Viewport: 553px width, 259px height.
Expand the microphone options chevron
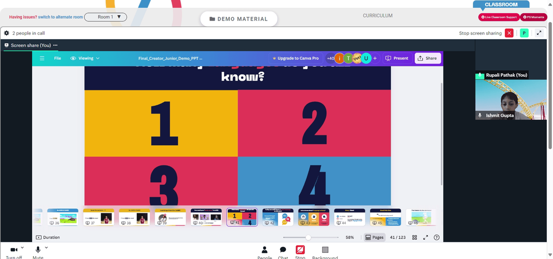click(46, 248)
